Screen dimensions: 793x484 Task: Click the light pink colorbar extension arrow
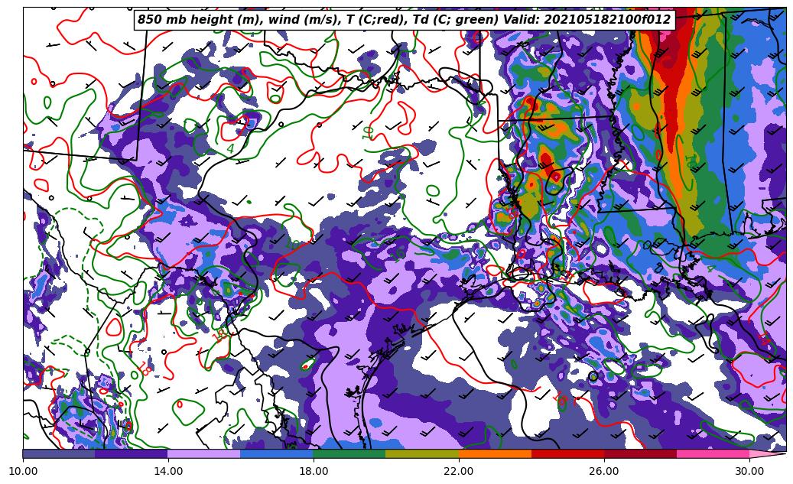point(766,453)
